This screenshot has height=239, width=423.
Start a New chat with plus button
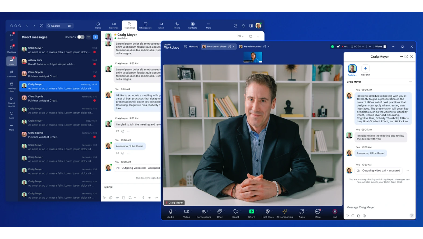click(365, 69)
